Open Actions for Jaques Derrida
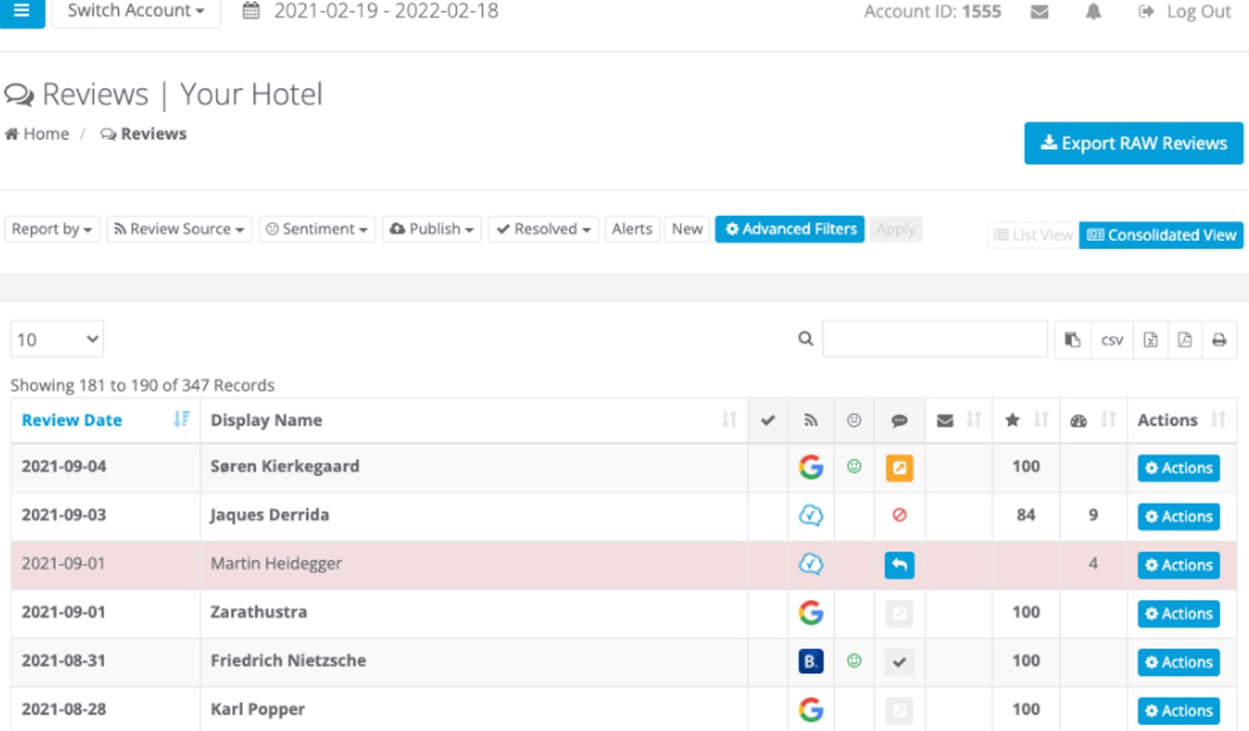Viewport: 1249px width, 731px height. 1179,516
